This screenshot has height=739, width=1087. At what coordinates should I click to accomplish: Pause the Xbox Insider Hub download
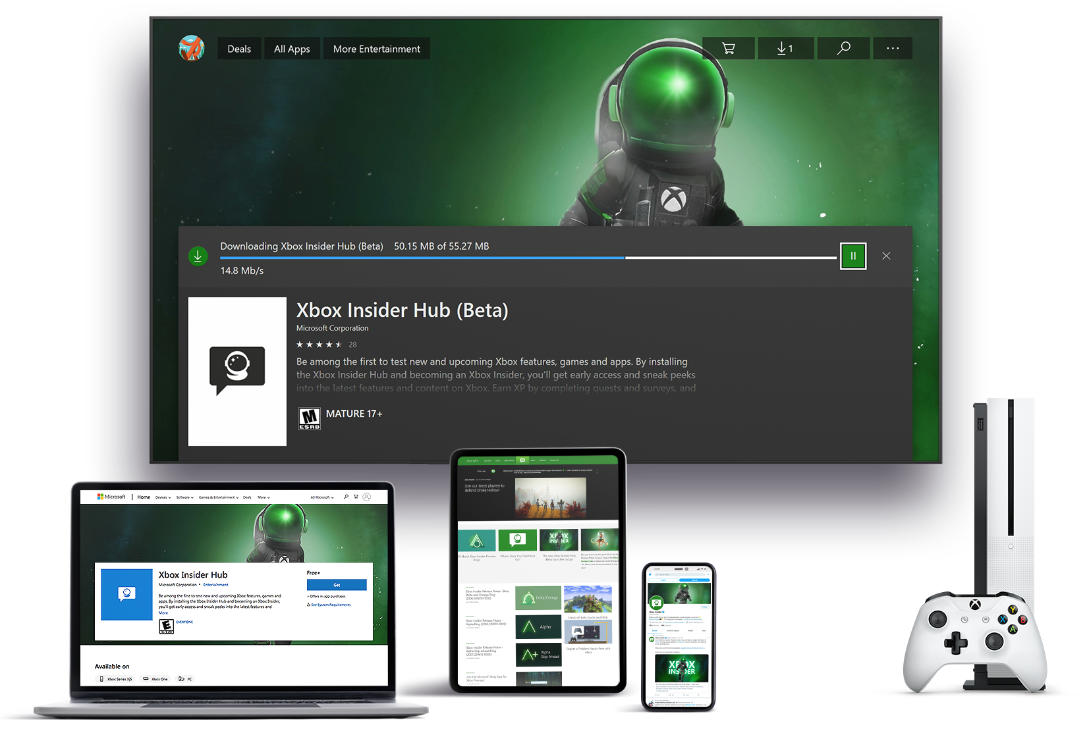coord(853,256)
